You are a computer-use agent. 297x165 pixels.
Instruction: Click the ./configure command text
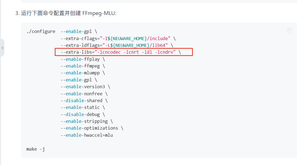click(41, 31)
